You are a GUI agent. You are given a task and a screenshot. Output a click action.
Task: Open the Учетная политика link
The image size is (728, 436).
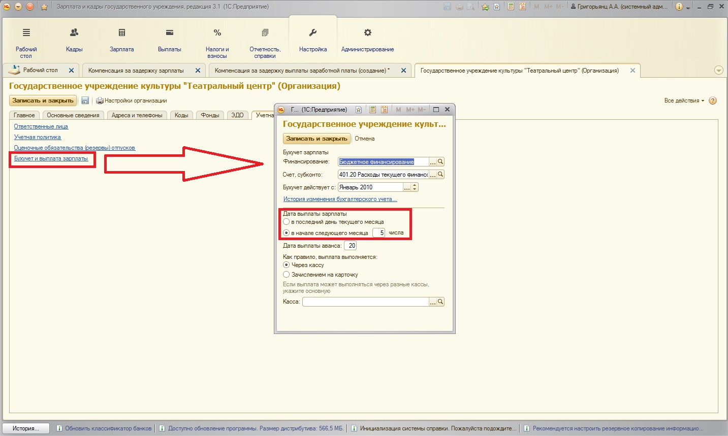[38, 137]
